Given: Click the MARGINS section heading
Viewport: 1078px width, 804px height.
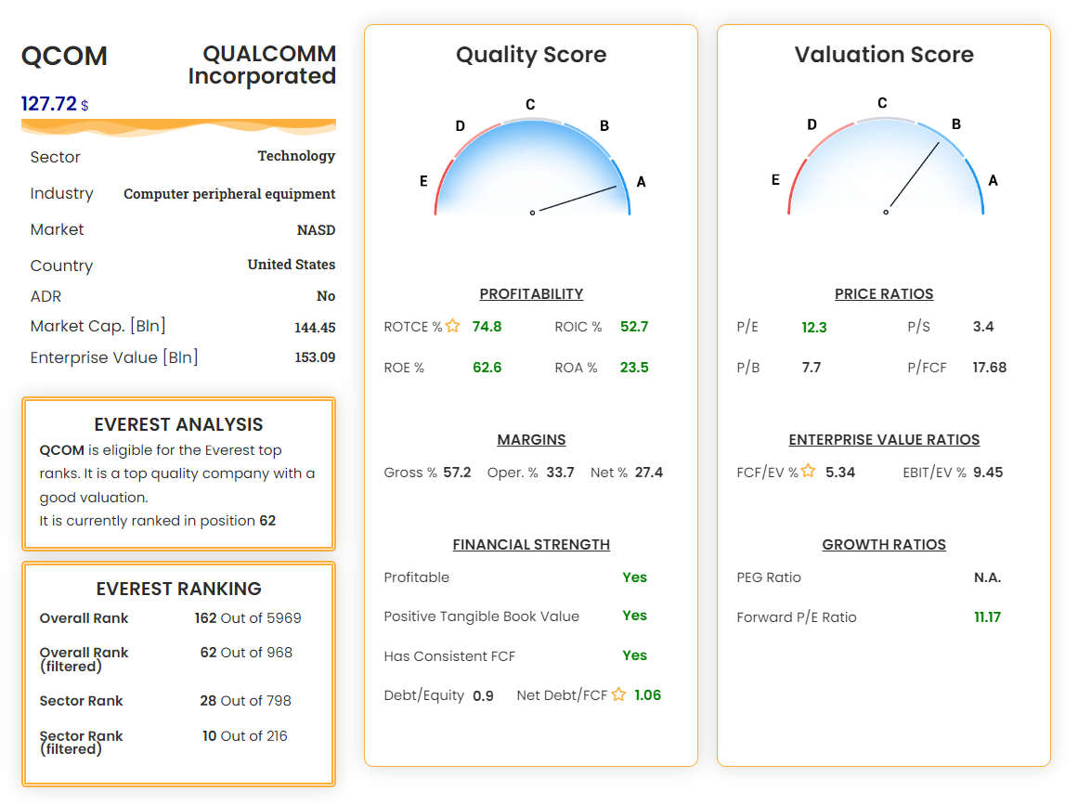Looking at the screenshot, I should [x=531, y=440].
